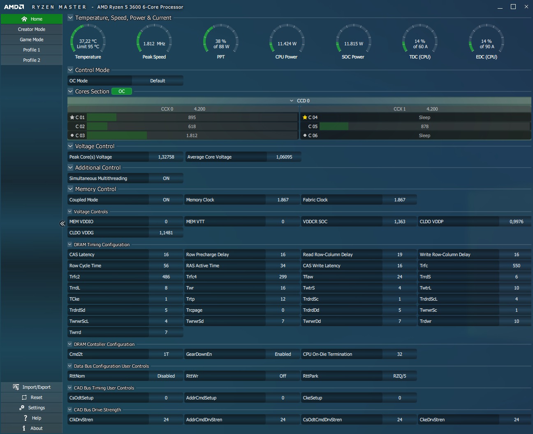Click the TDC (CPU) gauge
Screen dimensions: 533x434
pyautogui.click(x=420, y=42)
